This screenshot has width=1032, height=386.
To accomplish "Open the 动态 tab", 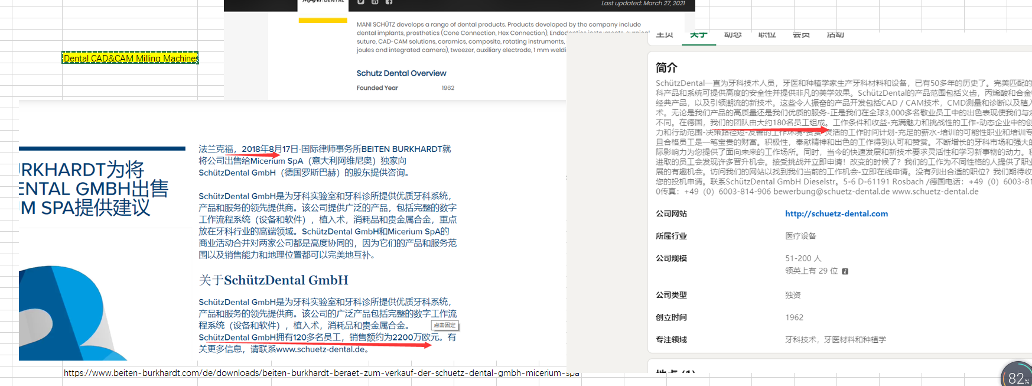I will (733, 35).
